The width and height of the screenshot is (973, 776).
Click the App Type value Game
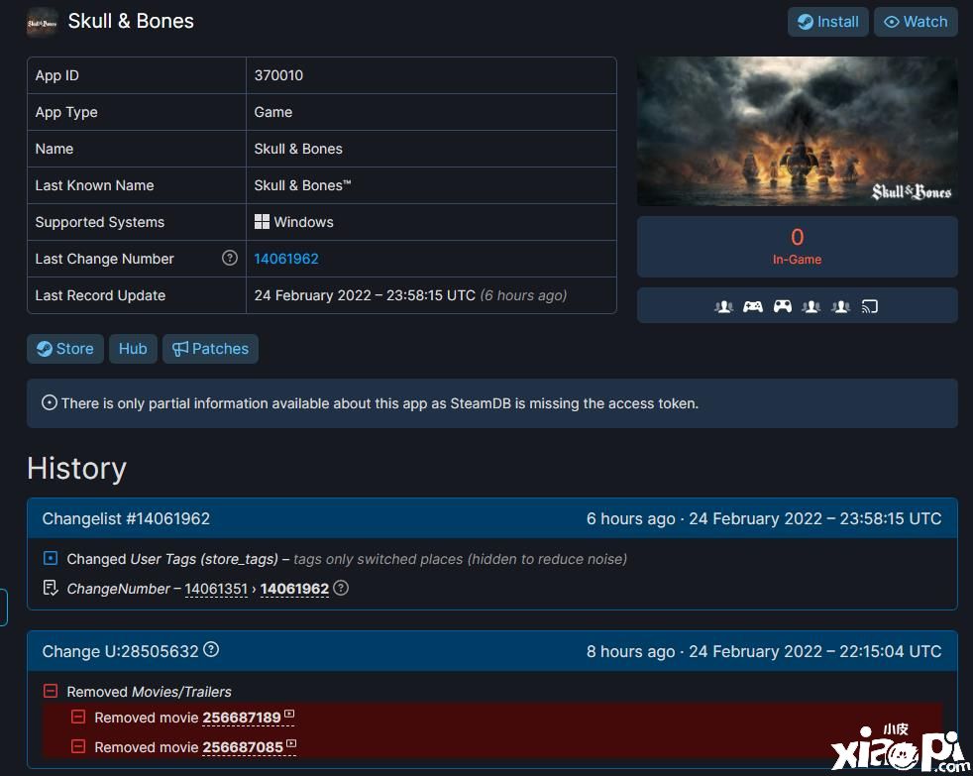(x=273, y=112)
